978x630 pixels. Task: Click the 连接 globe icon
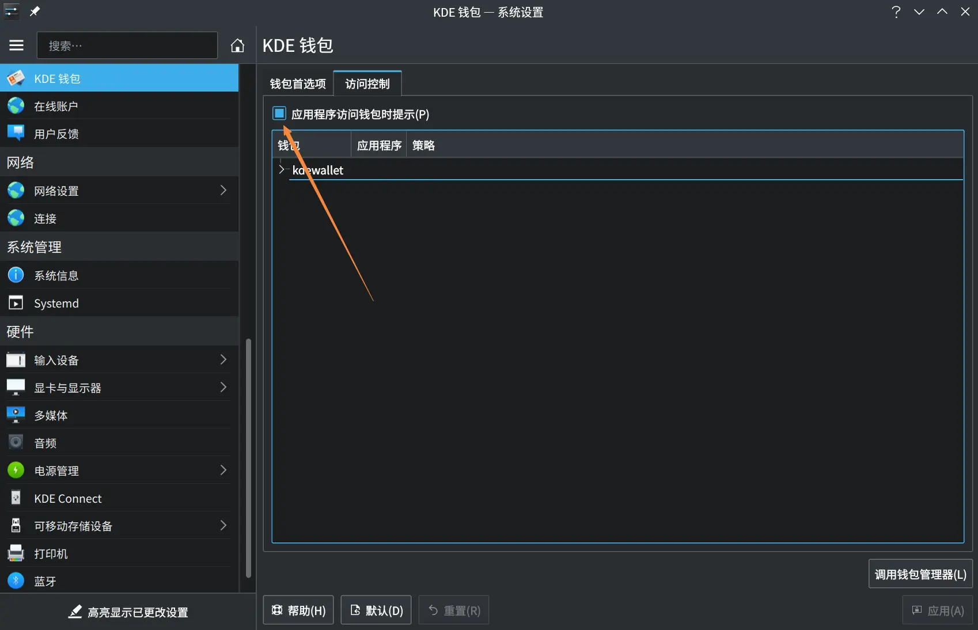tap(16, 218)
